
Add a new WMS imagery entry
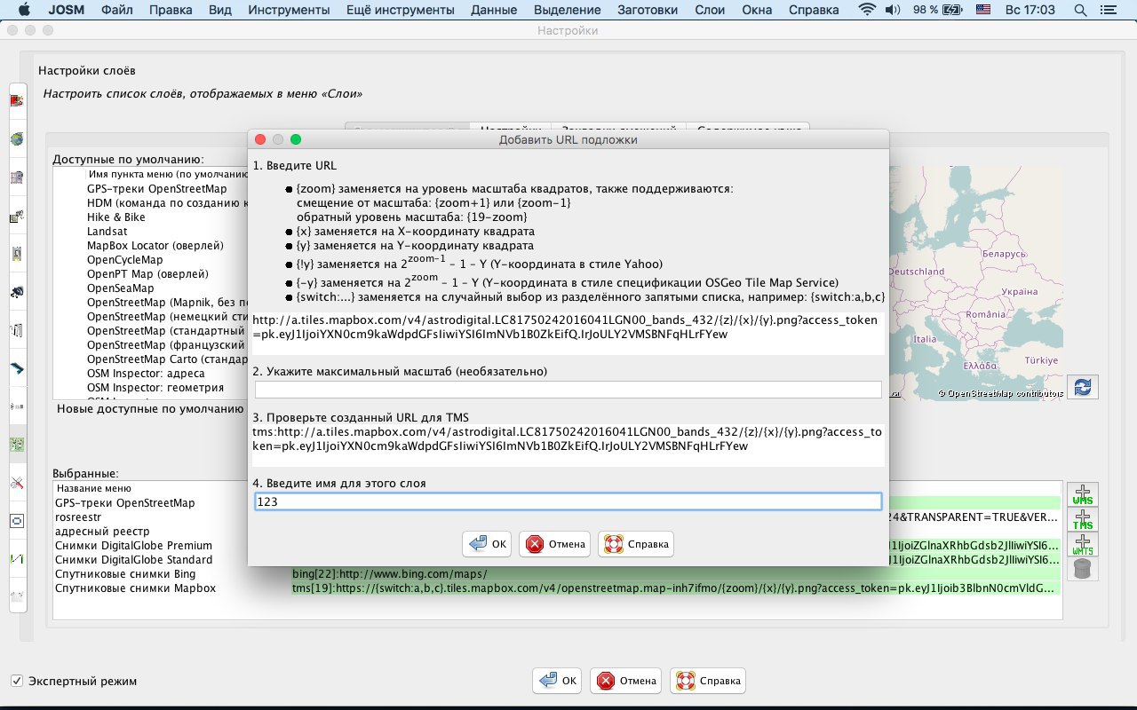[1083, 495]
